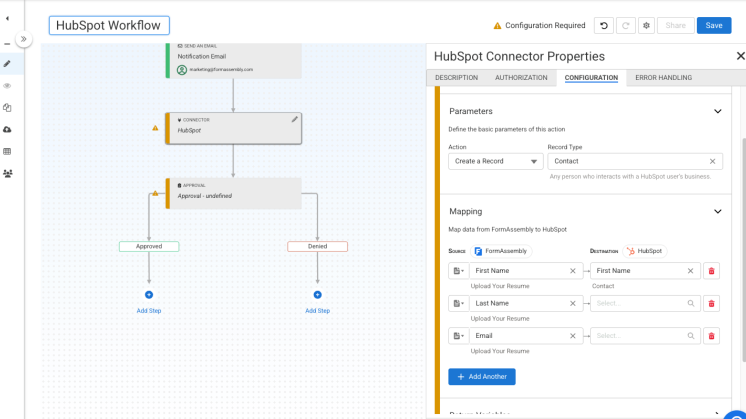The image size is (746, 419).
Task: Open the eye preview icon in sidebar
Action: [x=7, y=85]
